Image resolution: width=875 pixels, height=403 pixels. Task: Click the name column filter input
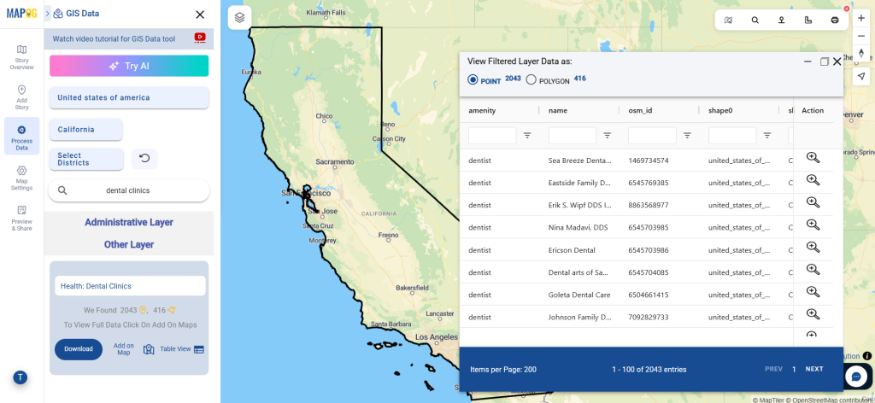572,135
